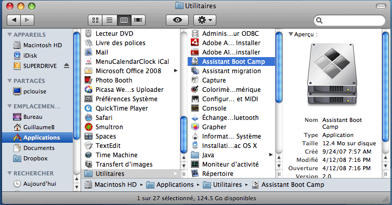The height and width of the screenshot is (205, 392).
Task: Collapse the EMPLACEMENTS sidebar section
Action: pyautogui.click(x=9, y=106)
